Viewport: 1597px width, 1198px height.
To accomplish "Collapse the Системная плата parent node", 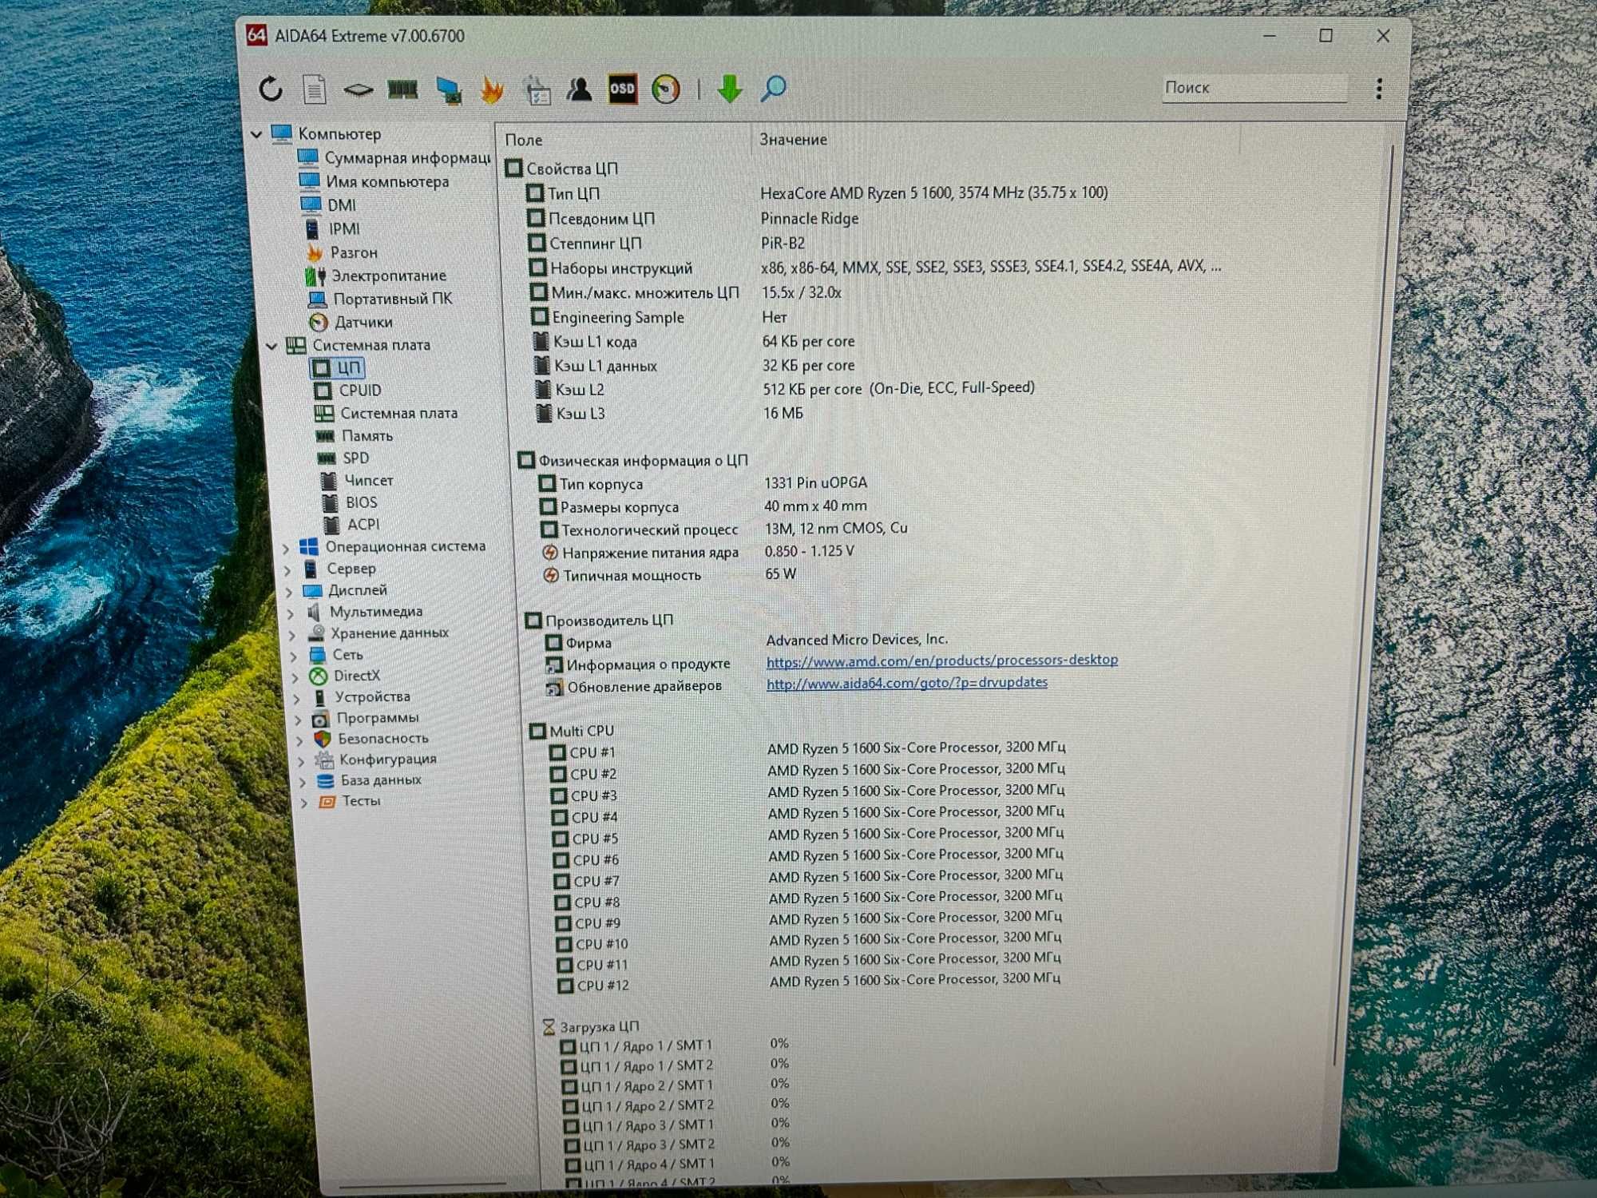I will point(271,346).
